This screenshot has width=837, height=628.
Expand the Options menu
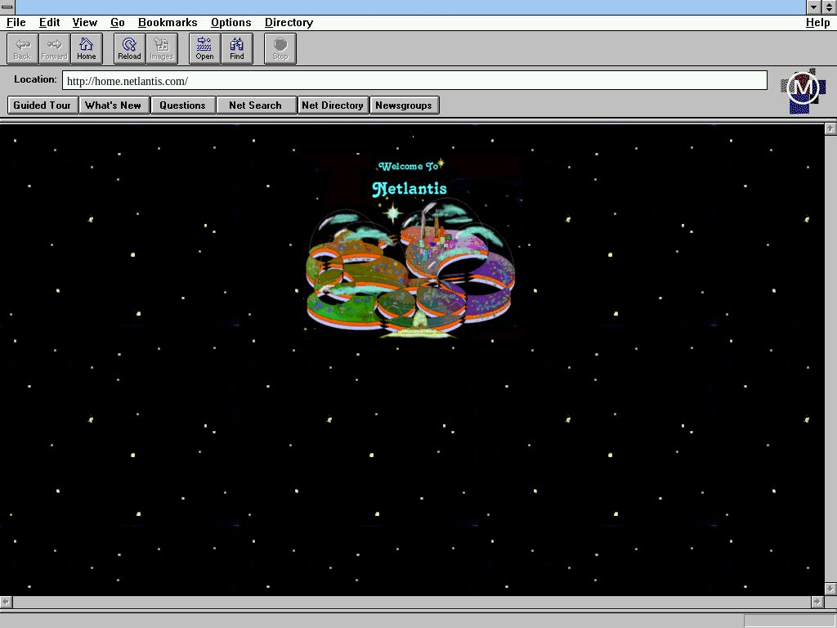[231, 23]
